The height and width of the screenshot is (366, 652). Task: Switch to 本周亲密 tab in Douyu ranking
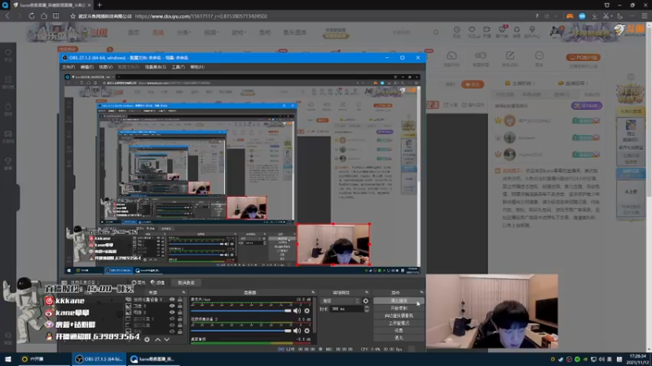pos(531,94)
